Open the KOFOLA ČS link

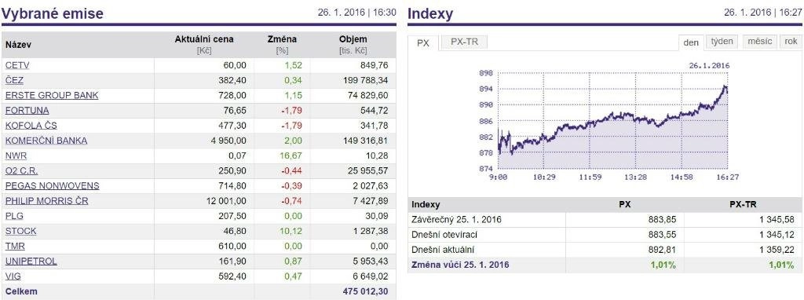(x=31, y=126)
